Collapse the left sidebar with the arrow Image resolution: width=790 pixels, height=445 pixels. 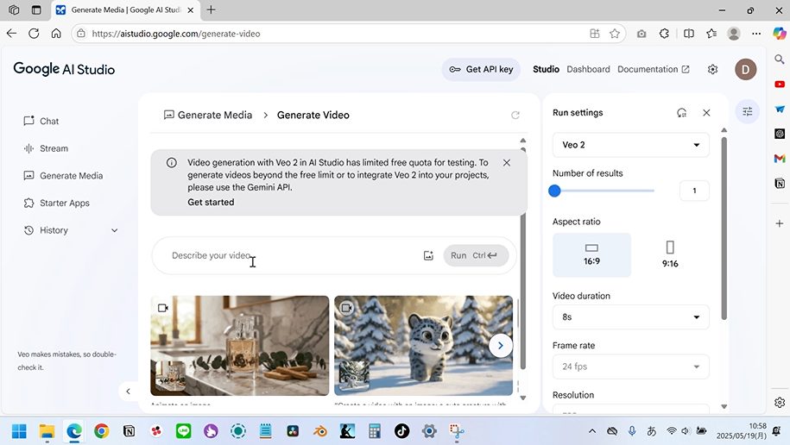coord(128,392)
